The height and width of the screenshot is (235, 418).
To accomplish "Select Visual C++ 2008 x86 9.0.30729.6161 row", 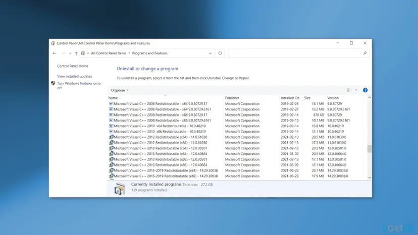I will tap(235, 121).
